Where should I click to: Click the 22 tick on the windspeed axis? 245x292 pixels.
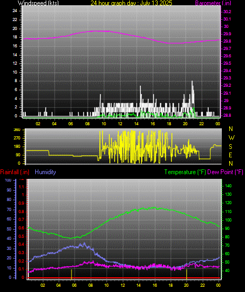[15, 19]
